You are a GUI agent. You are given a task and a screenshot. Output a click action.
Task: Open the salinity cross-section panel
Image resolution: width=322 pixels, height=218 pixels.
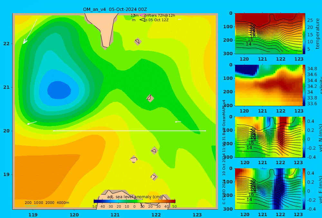(269, 85)
